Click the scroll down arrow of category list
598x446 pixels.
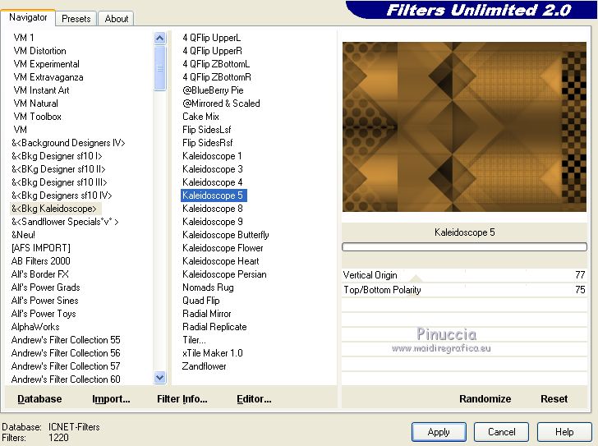coord(160,378)
